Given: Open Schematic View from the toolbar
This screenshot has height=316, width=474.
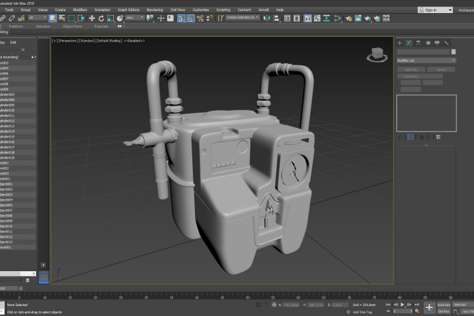Looking at the screenshot, I should click(338, 18).
